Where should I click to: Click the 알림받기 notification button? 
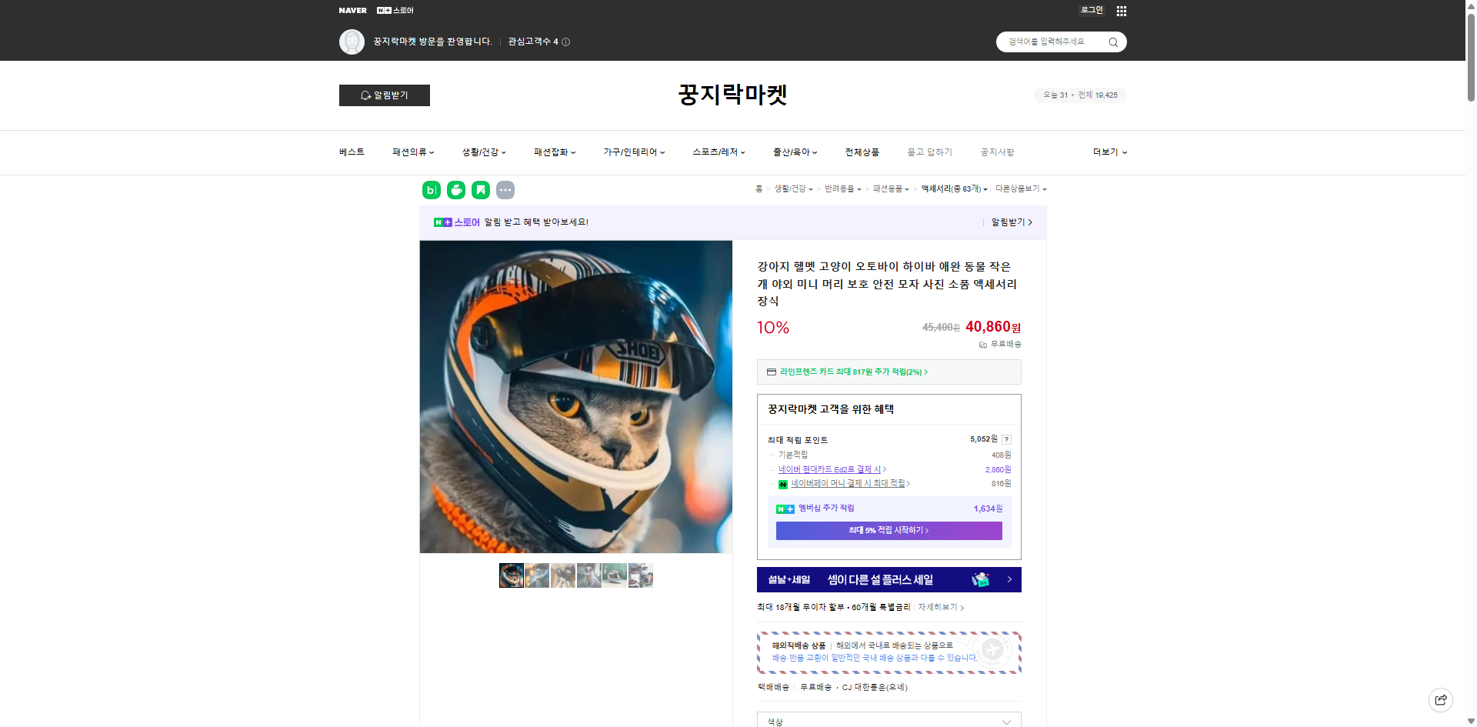(384, 95)
